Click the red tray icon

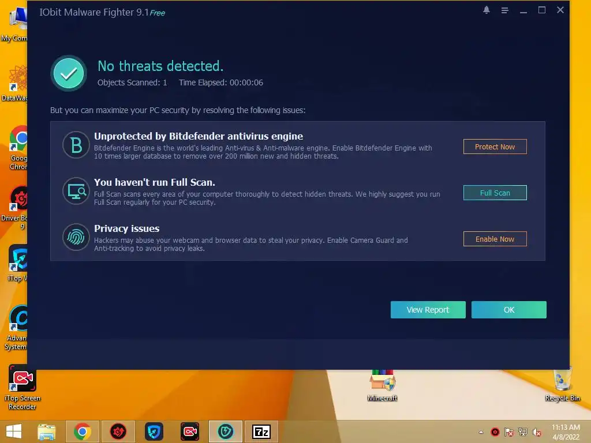point(495,432)
